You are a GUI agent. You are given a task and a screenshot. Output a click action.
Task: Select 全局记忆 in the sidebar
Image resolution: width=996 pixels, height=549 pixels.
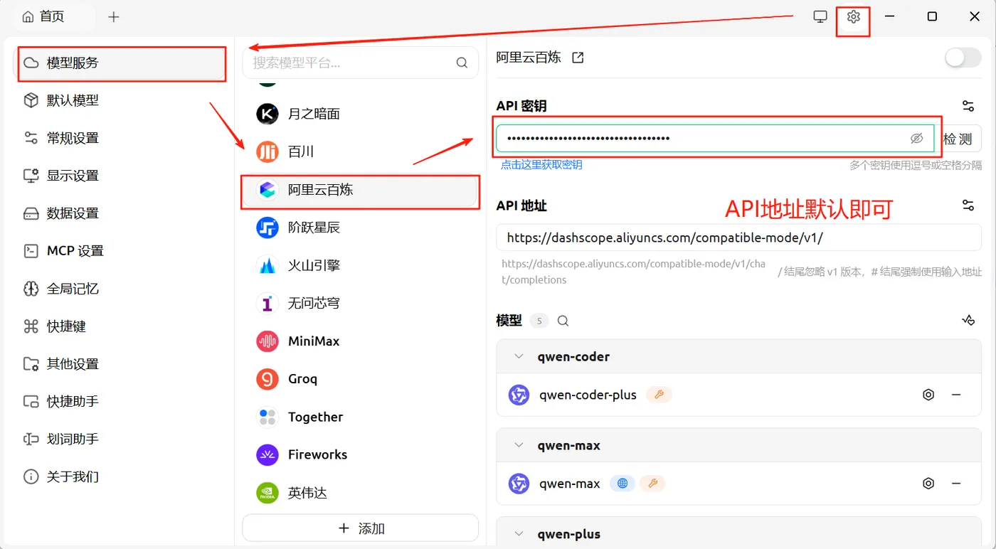[x=122, y=289]
